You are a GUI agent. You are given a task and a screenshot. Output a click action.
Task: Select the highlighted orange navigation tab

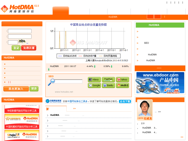pos(61,11)
